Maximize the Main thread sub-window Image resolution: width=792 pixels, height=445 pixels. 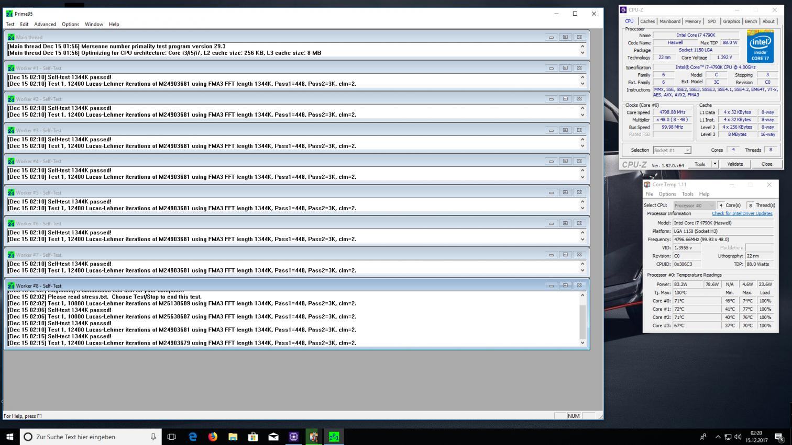pos(565,37)
